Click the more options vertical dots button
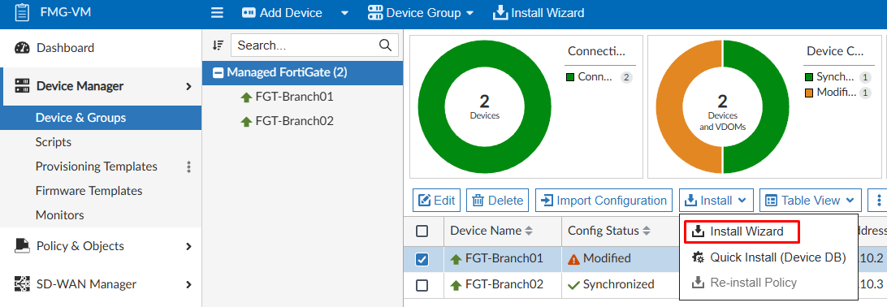The image size is (887, 307). [879, 200]
